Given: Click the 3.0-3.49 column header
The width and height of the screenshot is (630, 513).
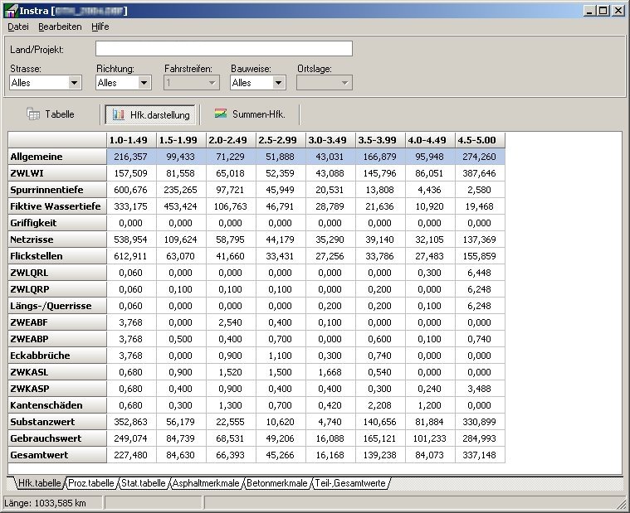Looking at the screenshot, I should (x=330, y=140).
